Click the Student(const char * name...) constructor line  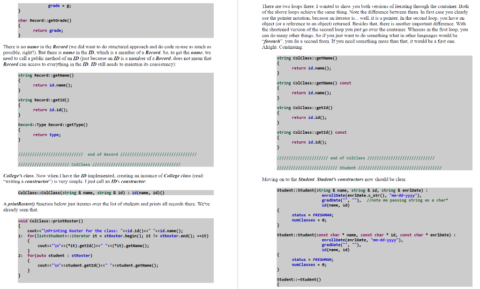(x=367, y=235)
